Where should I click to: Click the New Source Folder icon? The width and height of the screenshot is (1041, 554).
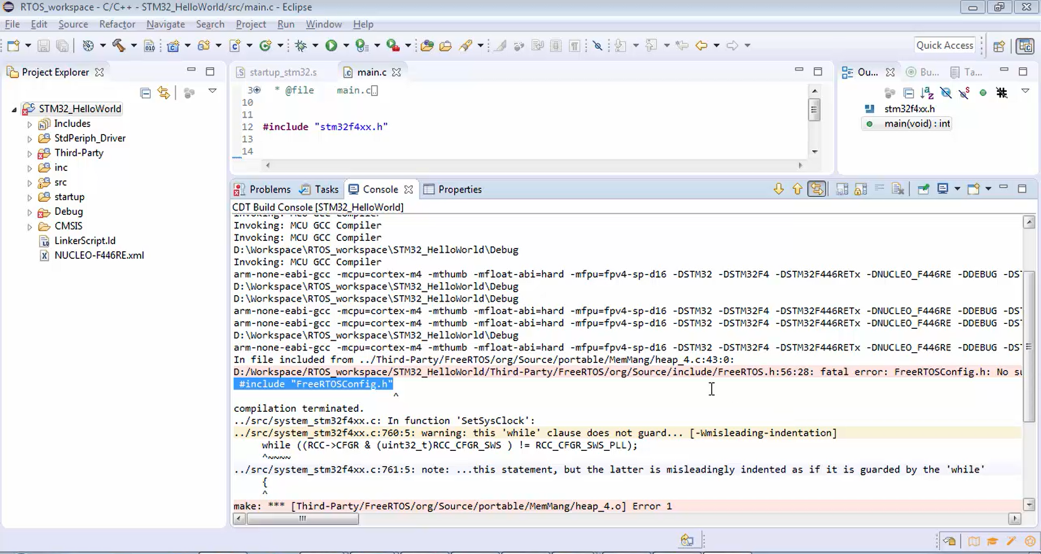pos(204,46)
